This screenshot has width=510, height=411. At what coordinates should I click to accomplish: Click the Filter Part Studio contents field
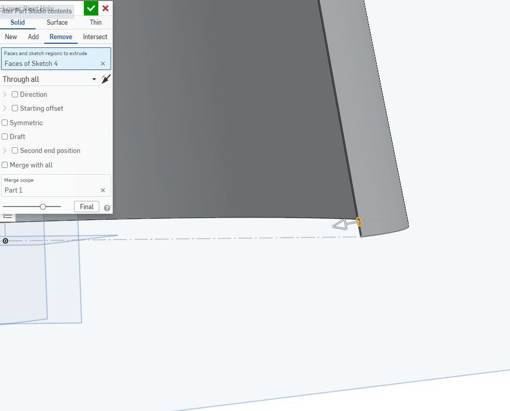point(37,11)
